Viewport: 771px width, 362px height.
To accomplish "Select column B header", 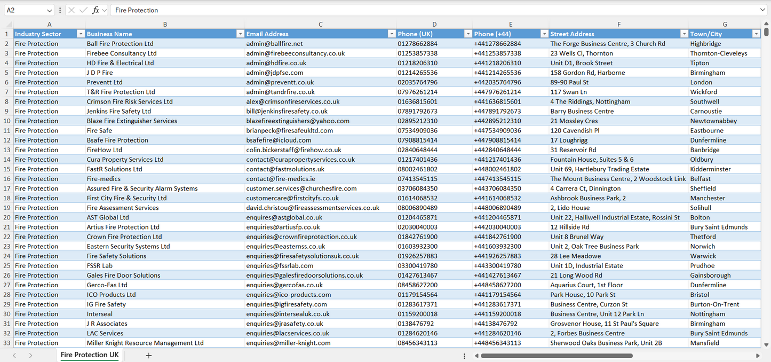I will point(165,24).
